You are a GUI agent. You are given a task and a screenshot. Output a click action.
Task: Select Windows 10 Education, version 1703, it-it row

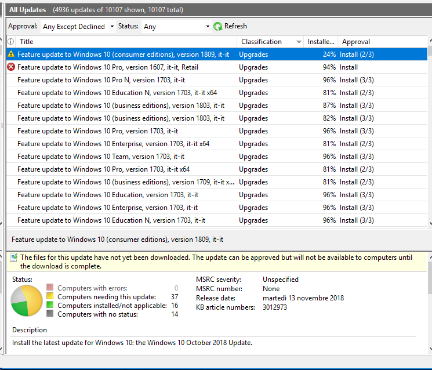(x=217, y=195)
